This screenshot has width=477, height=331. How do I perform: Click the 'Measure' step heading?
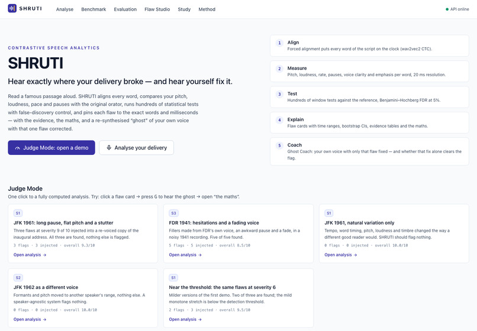(x=297, y=68)
